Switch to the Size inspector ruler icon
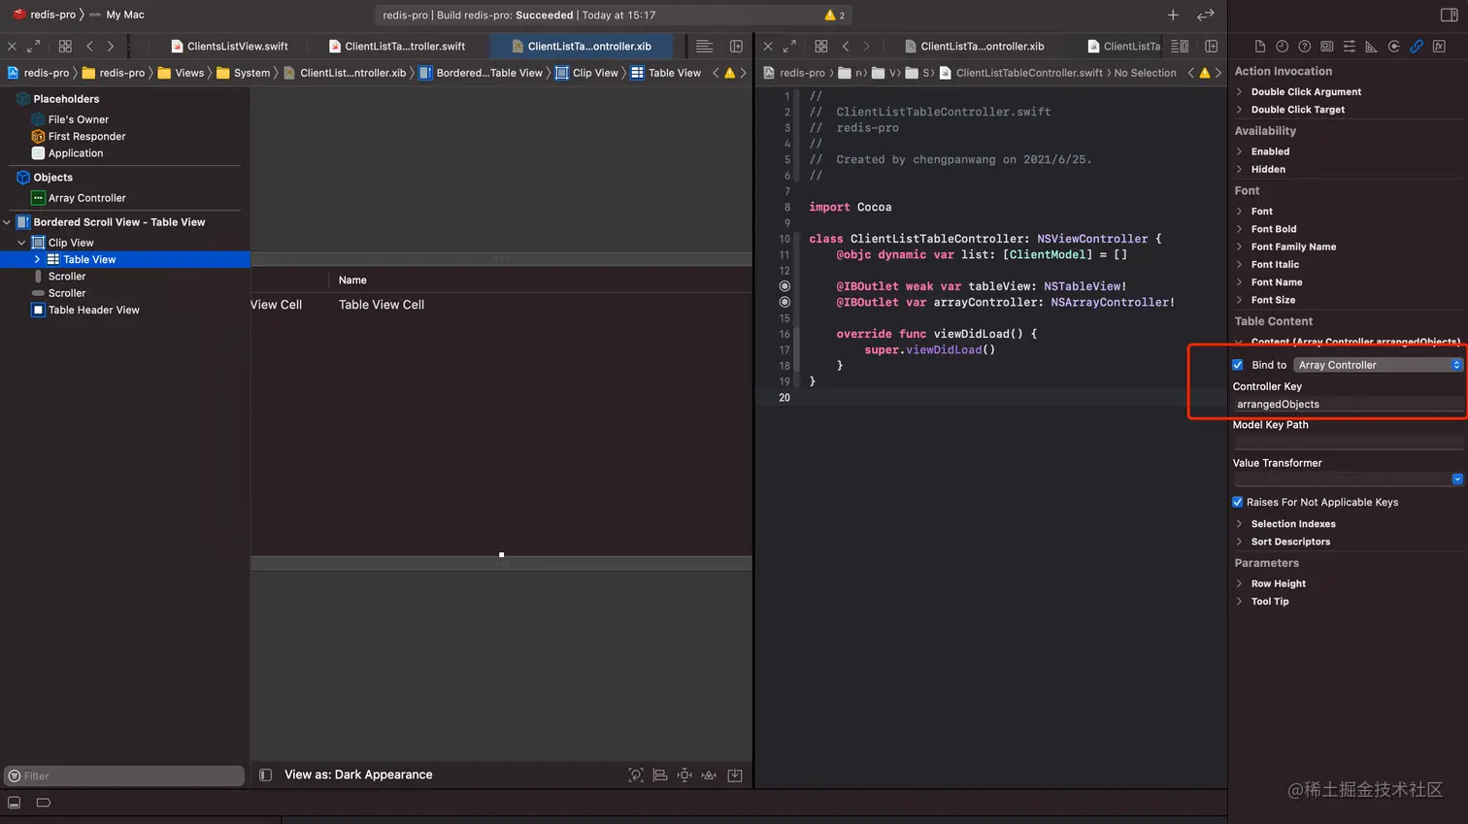1468x824 pixels. [1371, 47]
